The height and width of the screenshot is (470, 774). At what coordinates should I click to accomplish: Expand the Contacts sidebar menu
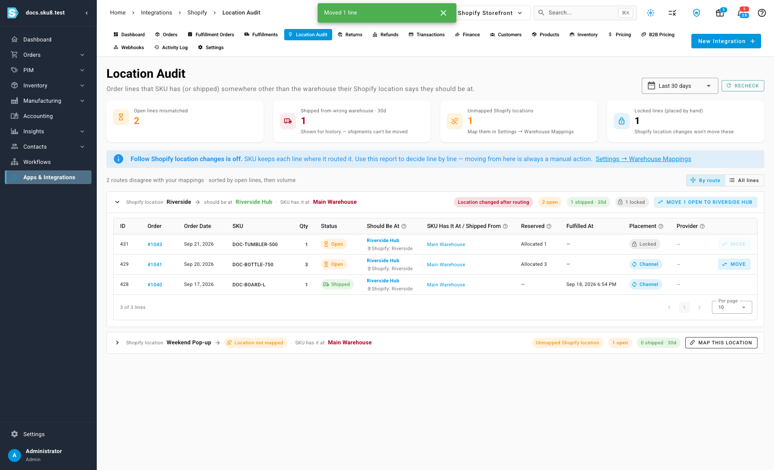[x=48, y=147]
